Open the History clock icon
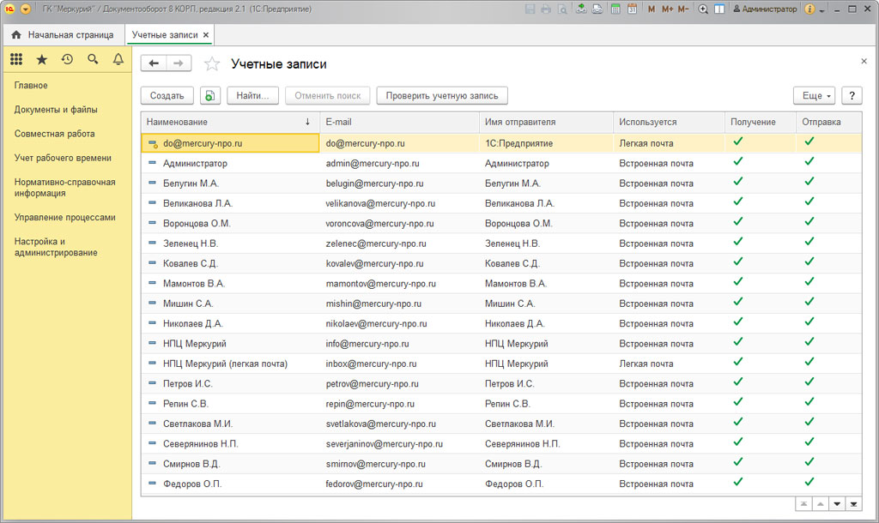The image size is (879, 523). click(x=67, y=59)
